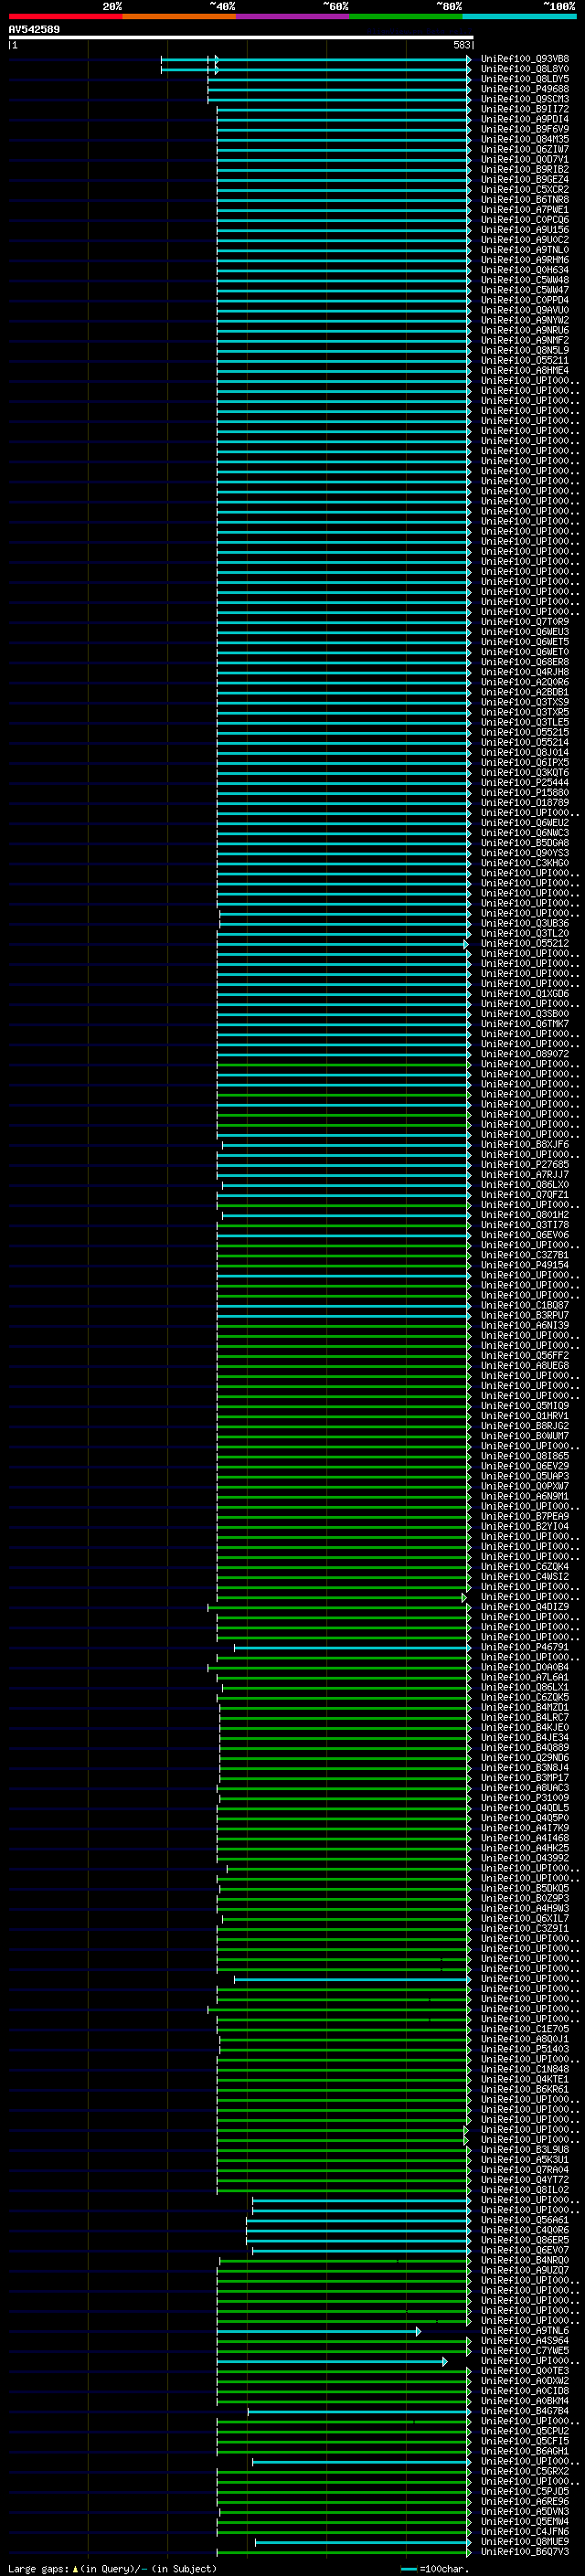Image resolution: width=585 pixels, height=2576 pixels.
Task: Select hit UniRef100_Q29ND6
Action: click(525, 1757)
